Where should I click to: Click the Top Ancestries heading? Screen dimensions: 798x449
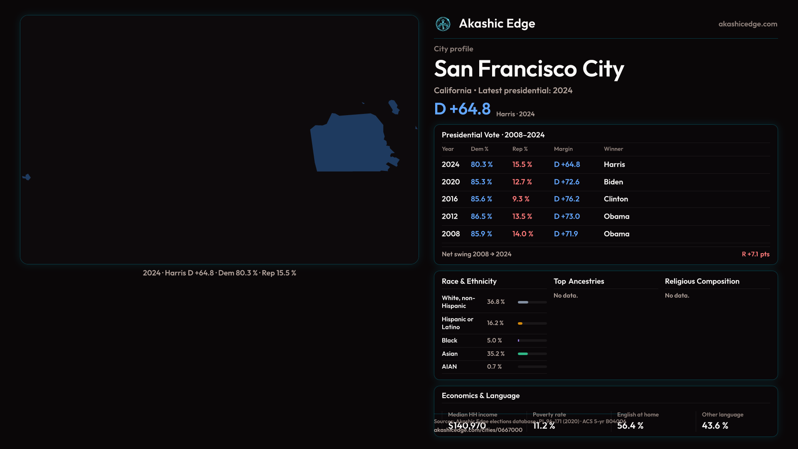[x=579, y=281]
